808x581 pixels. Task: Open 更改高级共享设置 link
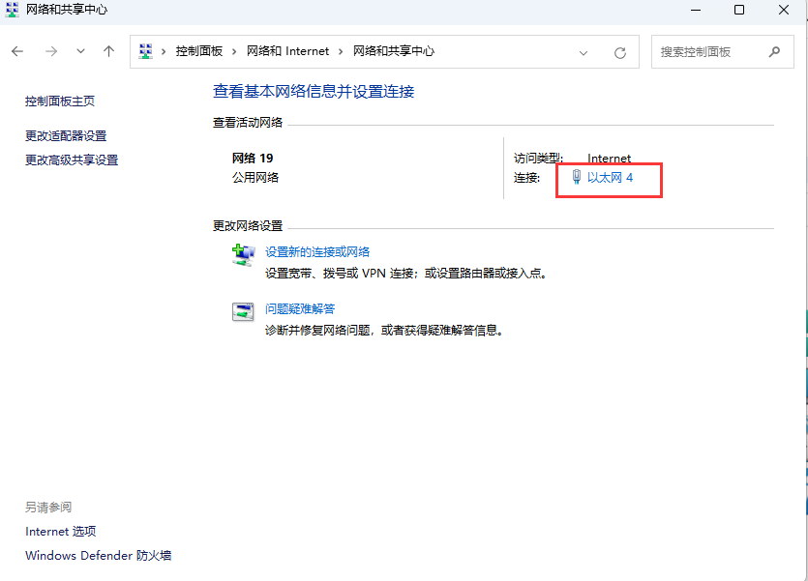click(72, 160)
